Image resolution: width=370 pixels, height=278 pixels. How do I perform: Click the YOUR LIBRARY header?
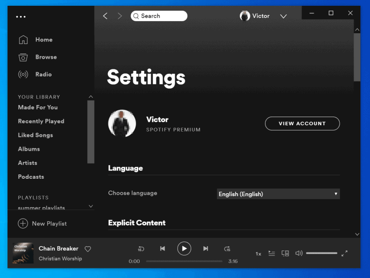tap(39, 97)
